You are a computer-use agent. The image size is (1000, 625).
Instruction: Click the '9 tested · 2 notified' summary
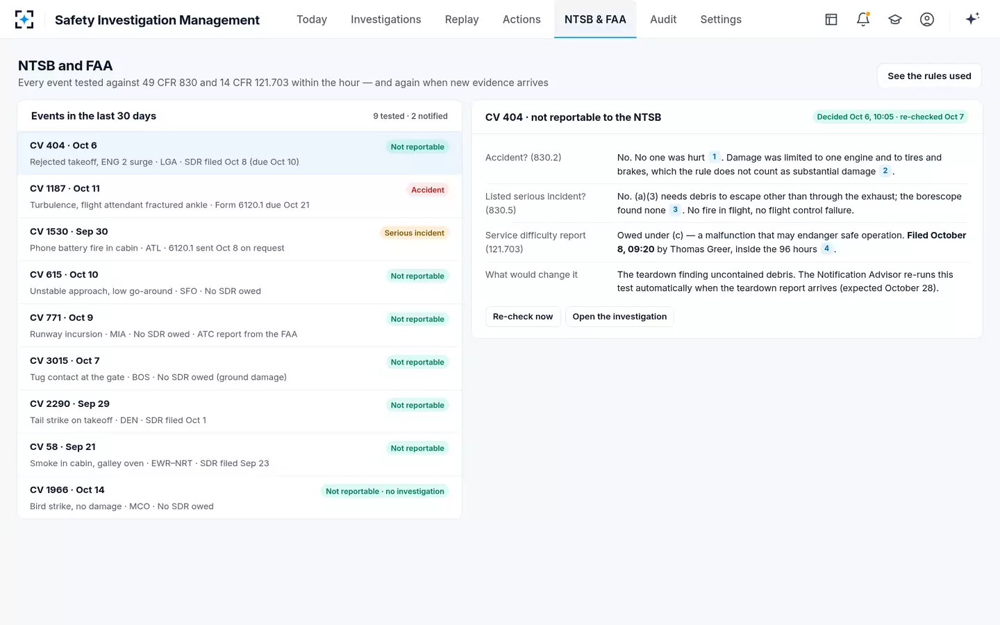pos(410,116)
